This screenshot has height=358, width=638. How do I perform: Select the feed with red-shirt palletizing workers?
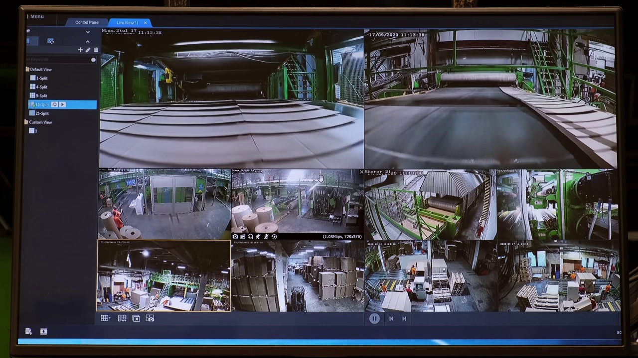431,276
